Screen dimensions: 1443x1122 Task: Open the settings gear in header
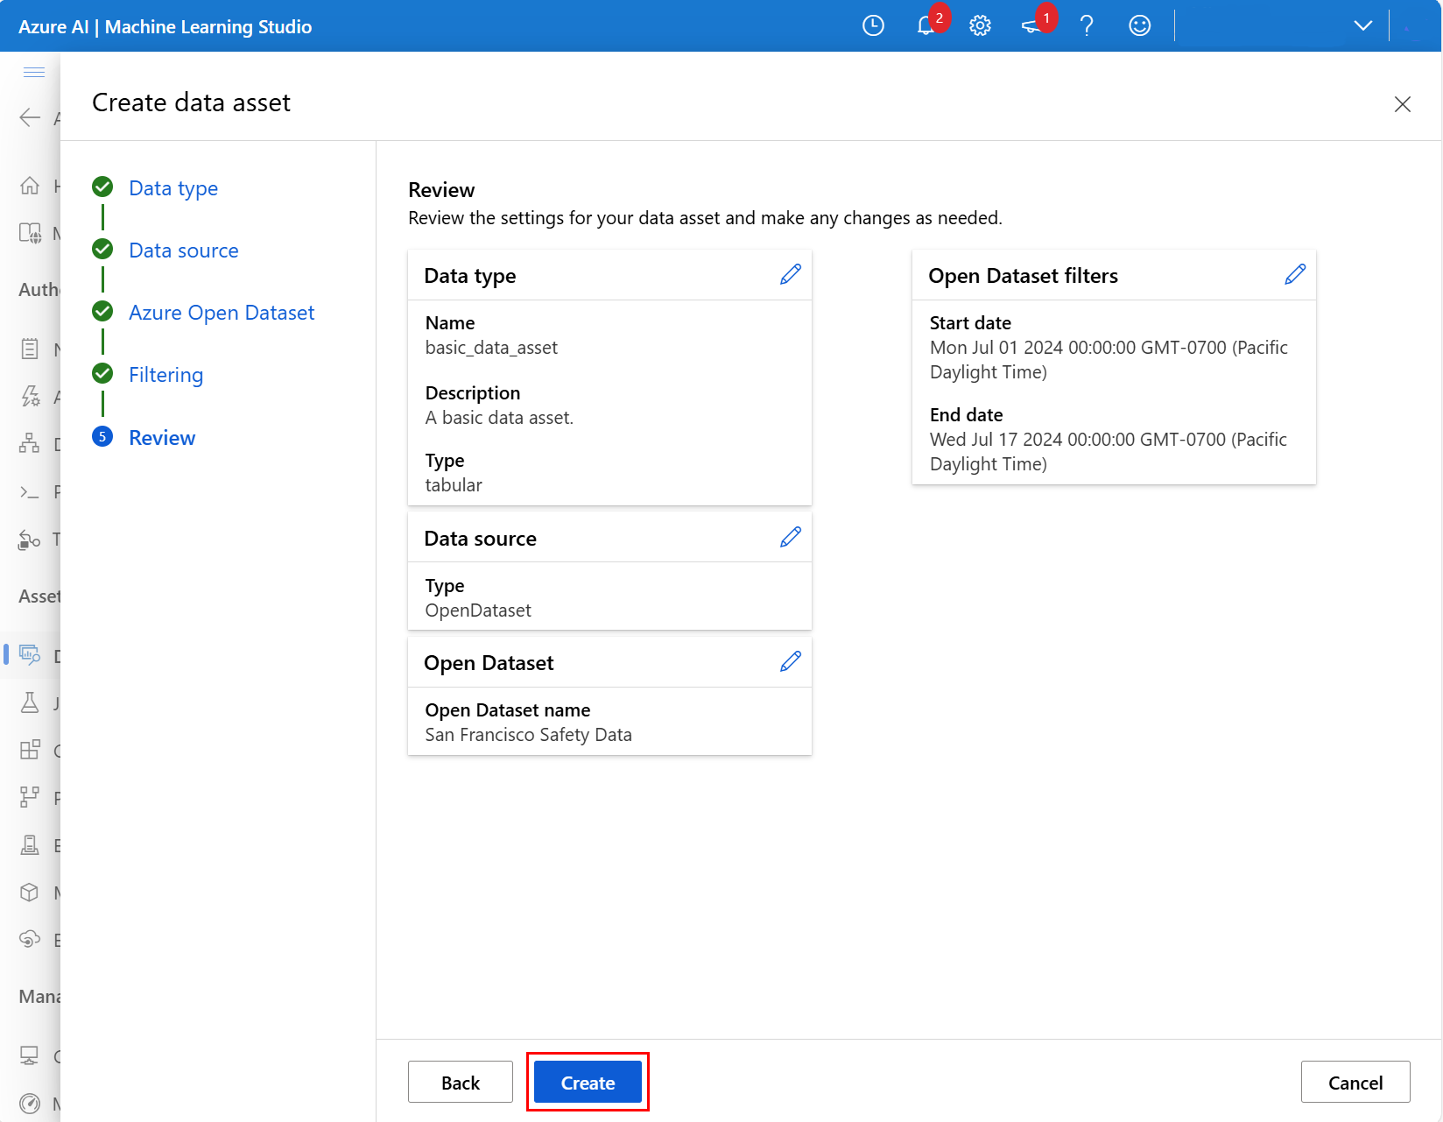tap(980, 26)
